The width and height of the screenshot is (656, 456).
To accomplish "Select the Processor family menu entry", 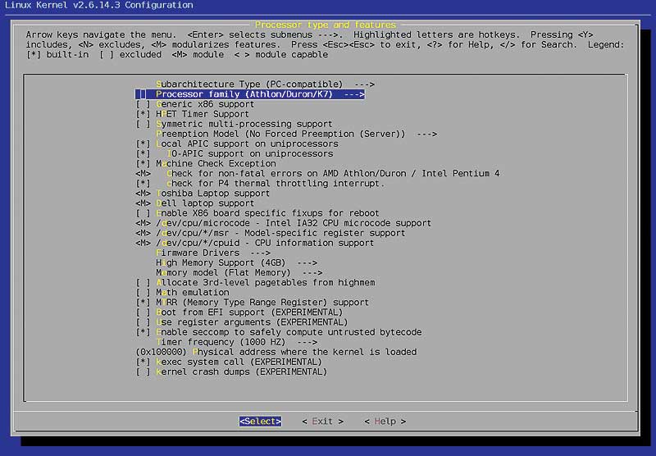I will (x=250, y=94).
